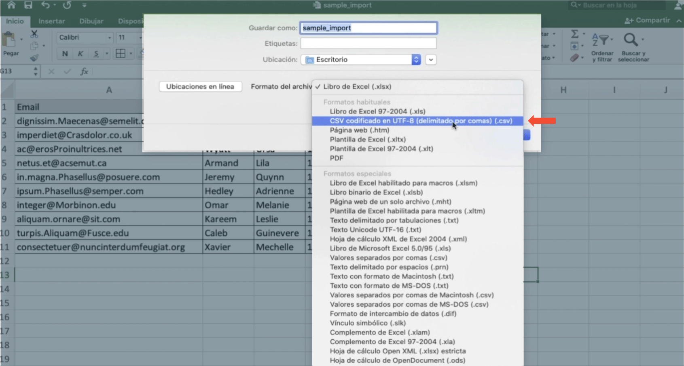Screen dimensions: 684x366
Task: Click cell netus.et@acsemut.ca
Action: [x=109, y=163]
